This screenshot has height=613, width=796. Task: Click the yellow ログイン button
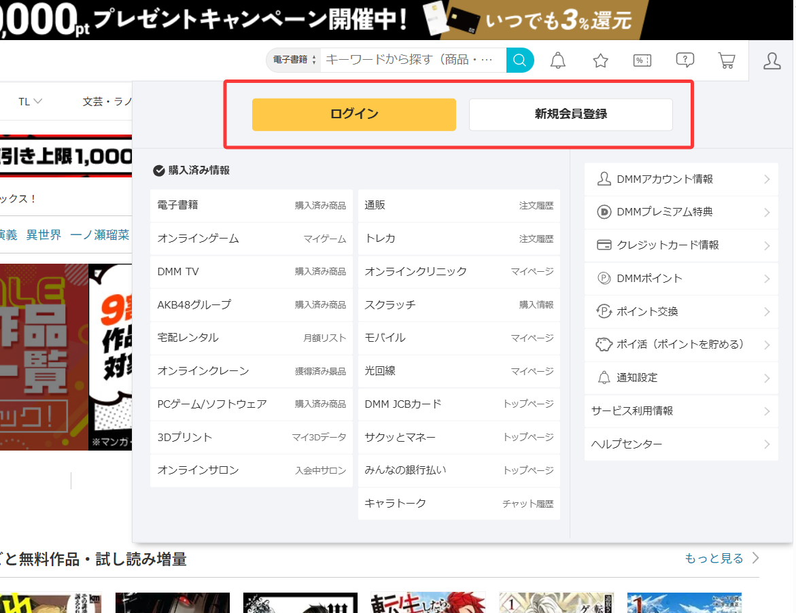coord(354,114)
